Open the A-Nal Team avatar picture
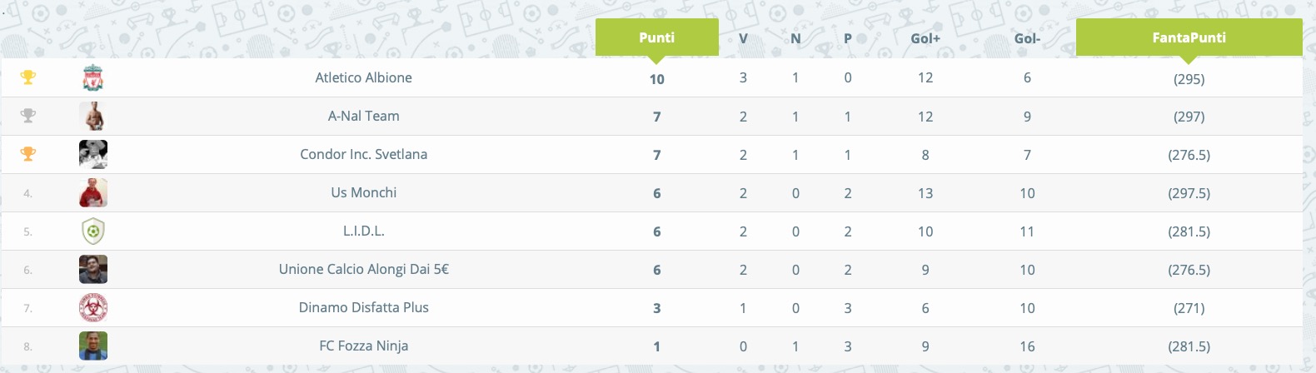Viewport: 1316px width, 373px height. coord(93,116)
